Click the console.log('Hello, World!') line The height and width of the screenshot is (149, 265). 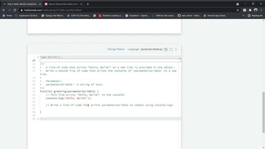68,98
